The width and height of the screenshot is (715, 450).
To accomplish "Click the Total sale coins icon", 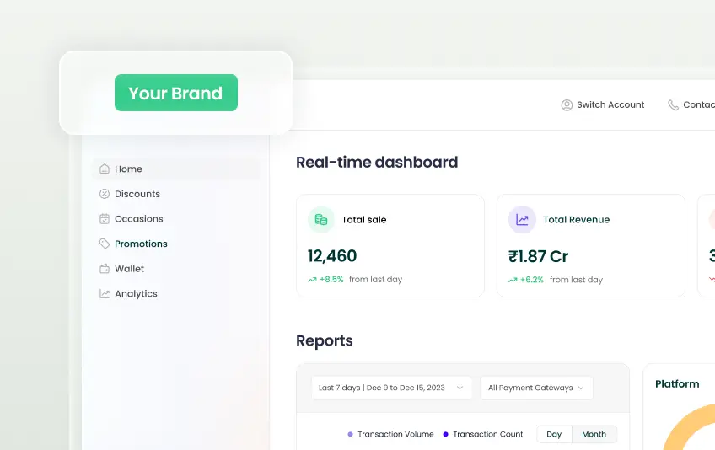I will (321, 219).
